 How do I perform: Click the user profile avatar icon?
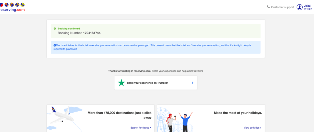coord(300,7)
